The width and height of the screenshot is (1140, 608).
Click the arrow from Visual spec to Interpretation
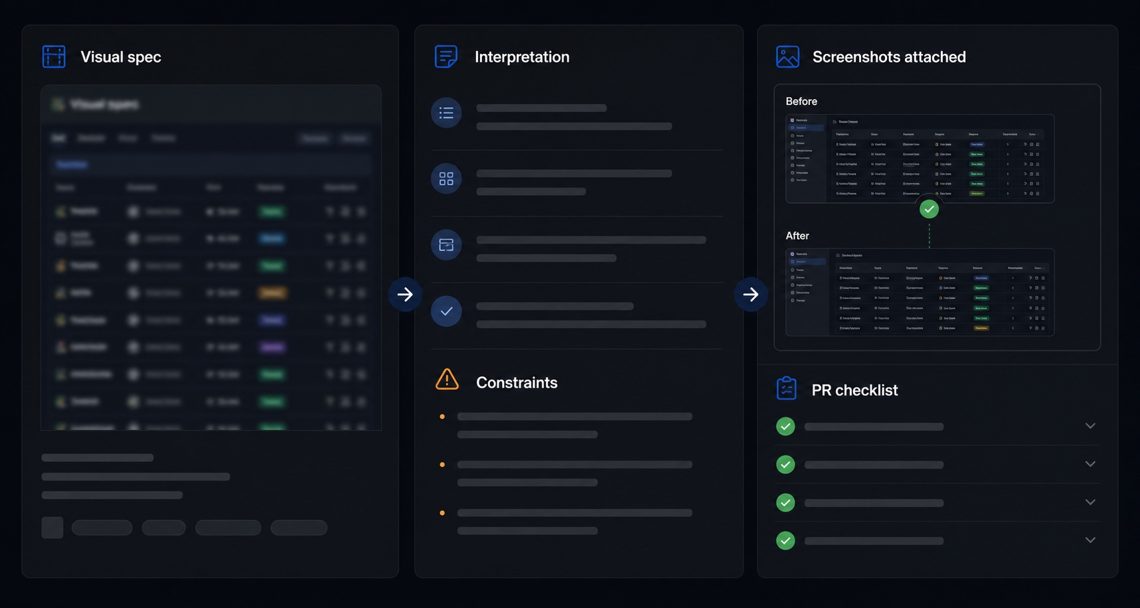(x=405, y=294)
